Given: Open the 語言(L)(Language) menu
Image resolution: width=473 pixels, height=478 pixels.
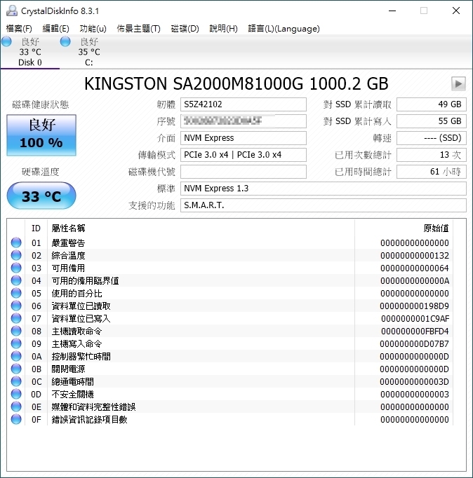Looking at the screenshot, I should pyautogui.click(x=284, y=29).
